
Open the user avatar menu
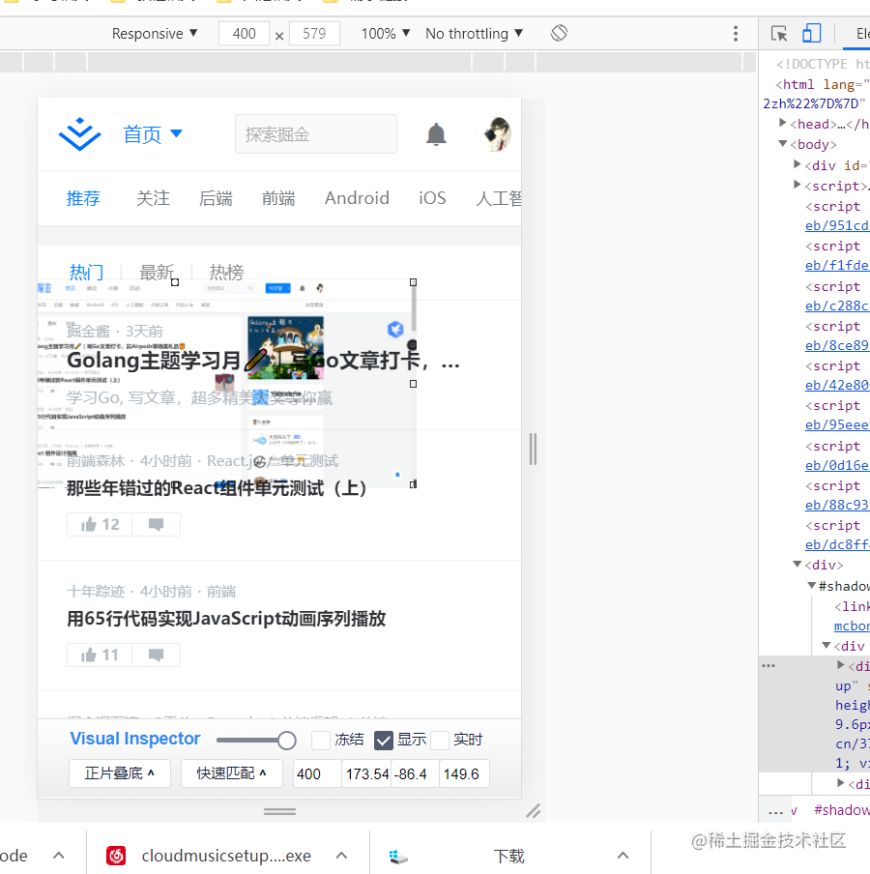[x=497, y=134]
